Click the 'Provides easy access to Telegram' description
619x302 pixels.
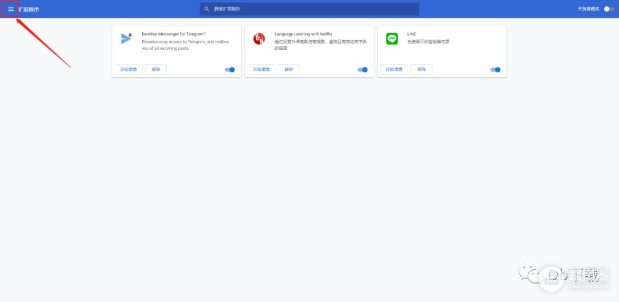click(x=185, y=45)
